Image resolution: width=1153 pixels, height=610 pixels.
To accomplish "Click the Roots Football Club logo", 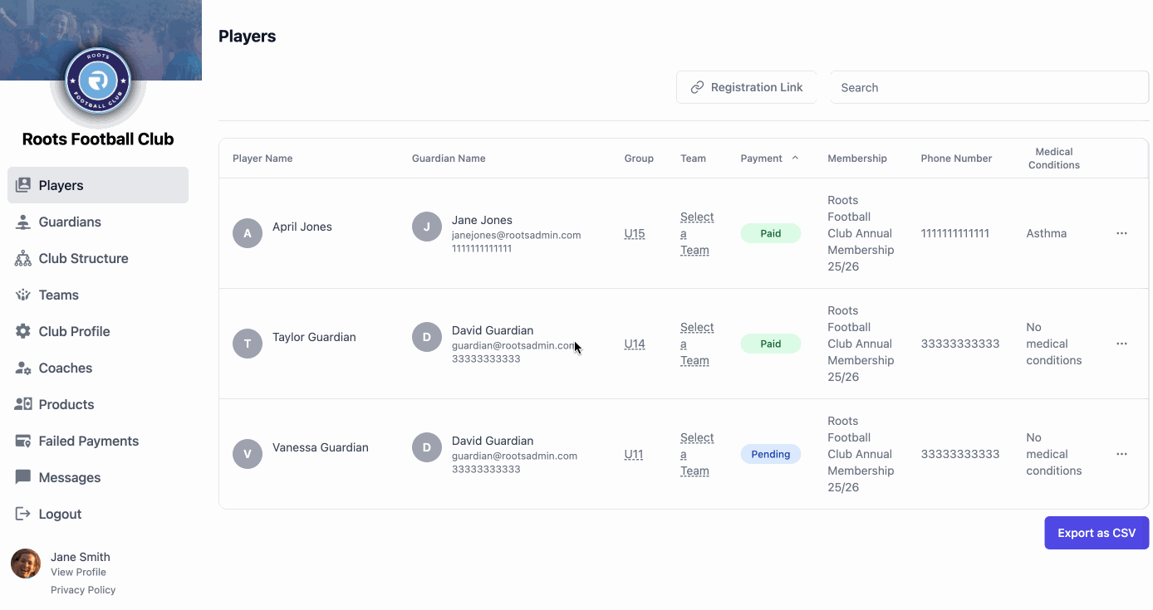I will (x=98, y=81).
